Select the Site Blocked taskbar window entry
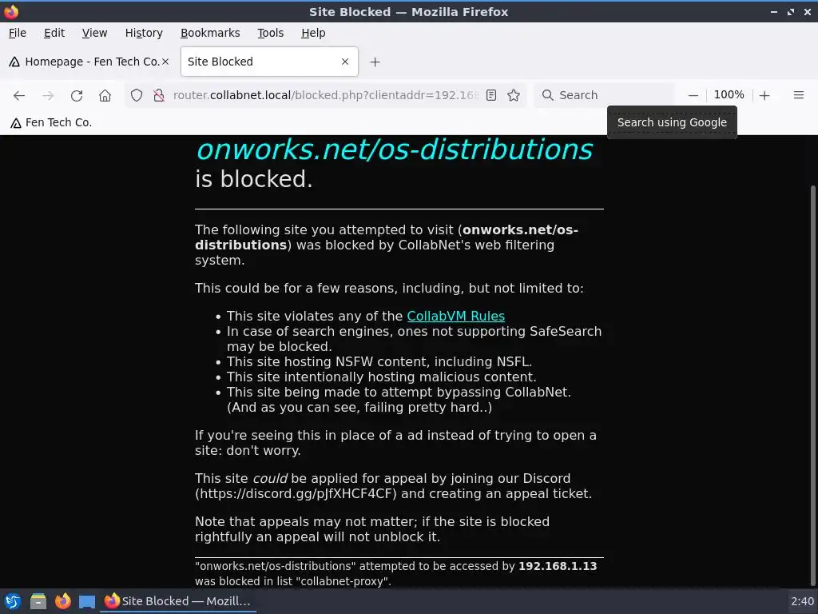The image size is (818, 614). click(177, 601)
